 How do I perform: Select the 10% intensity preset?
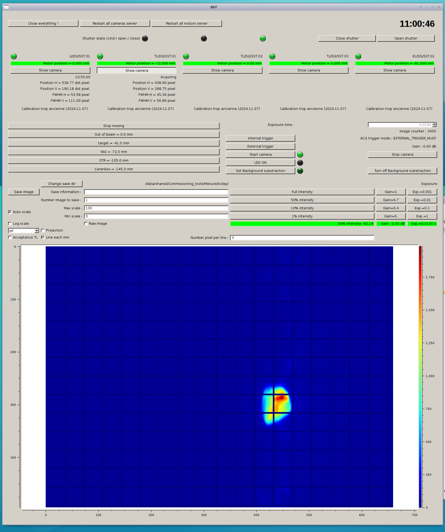tap(302, 208)
